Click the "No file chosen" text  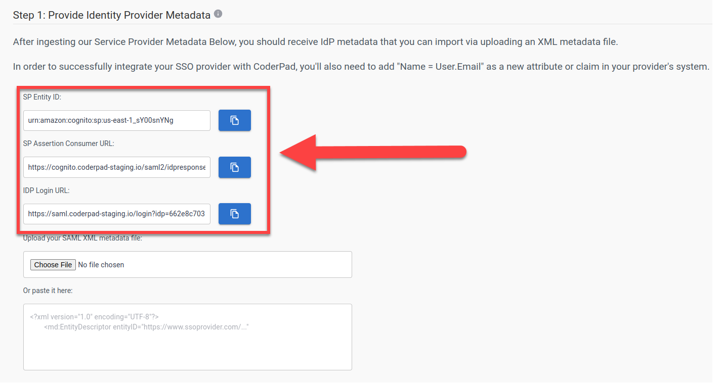(x=101, y=265)
